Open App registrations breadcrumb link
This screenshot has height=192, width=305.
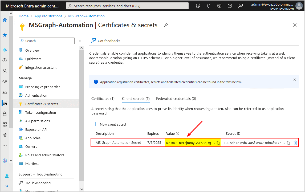pyautogui.click(x=48, y=16)
